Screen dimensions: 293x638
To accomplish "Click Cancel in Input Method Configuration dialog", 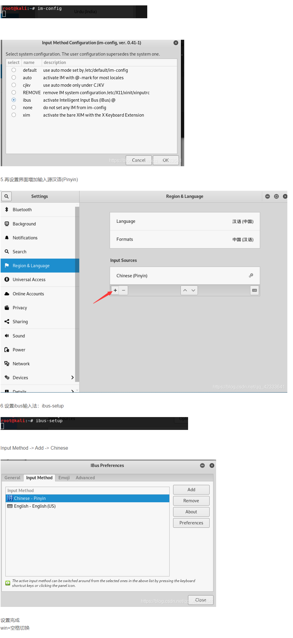I will point(139,160).
